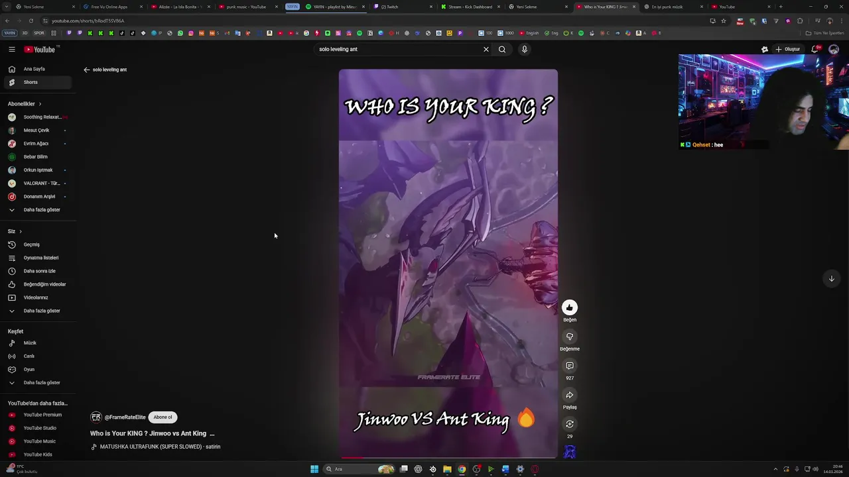
Task: Open Mesut Çevik subscription channel
Action: (36, 131)
